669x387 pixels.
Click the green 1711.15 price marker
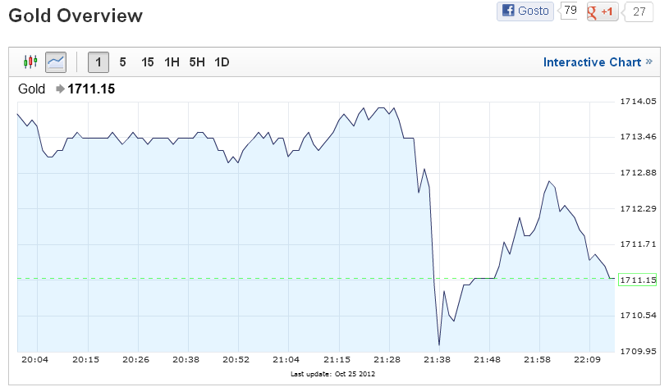point(638,280)
